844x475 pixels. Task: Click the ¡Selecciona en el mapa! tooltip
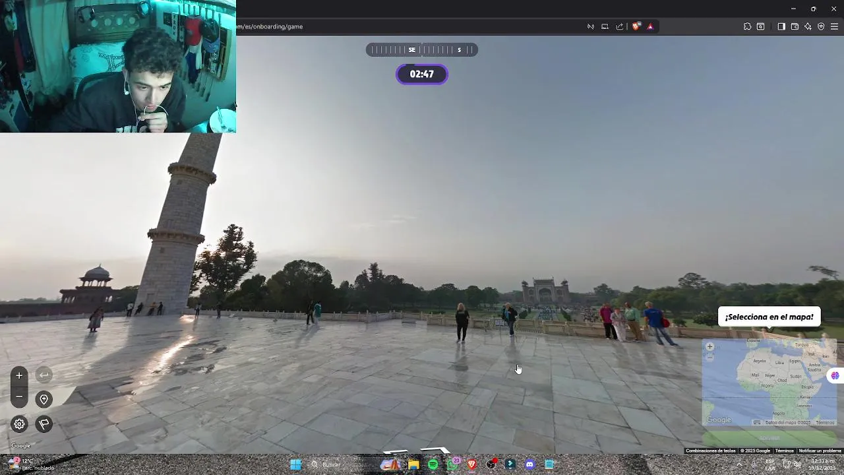pyautogui.click(x=769, y=317)
